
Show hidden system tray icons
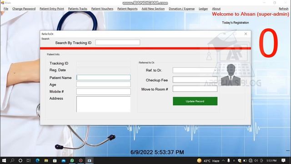click(x=223, y=161)
